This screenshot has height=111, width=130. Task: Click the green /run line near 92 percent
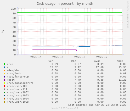point(70,13)
